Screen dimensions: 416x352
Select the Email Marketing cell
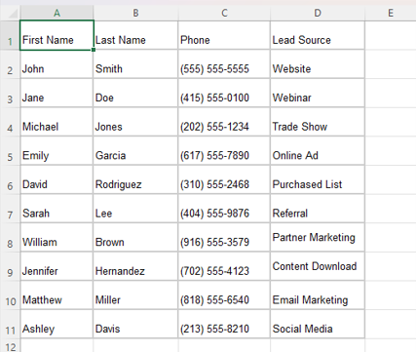tap(318, 295)
